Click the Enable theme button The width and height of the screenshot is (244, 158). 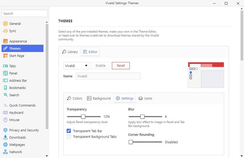101,66
